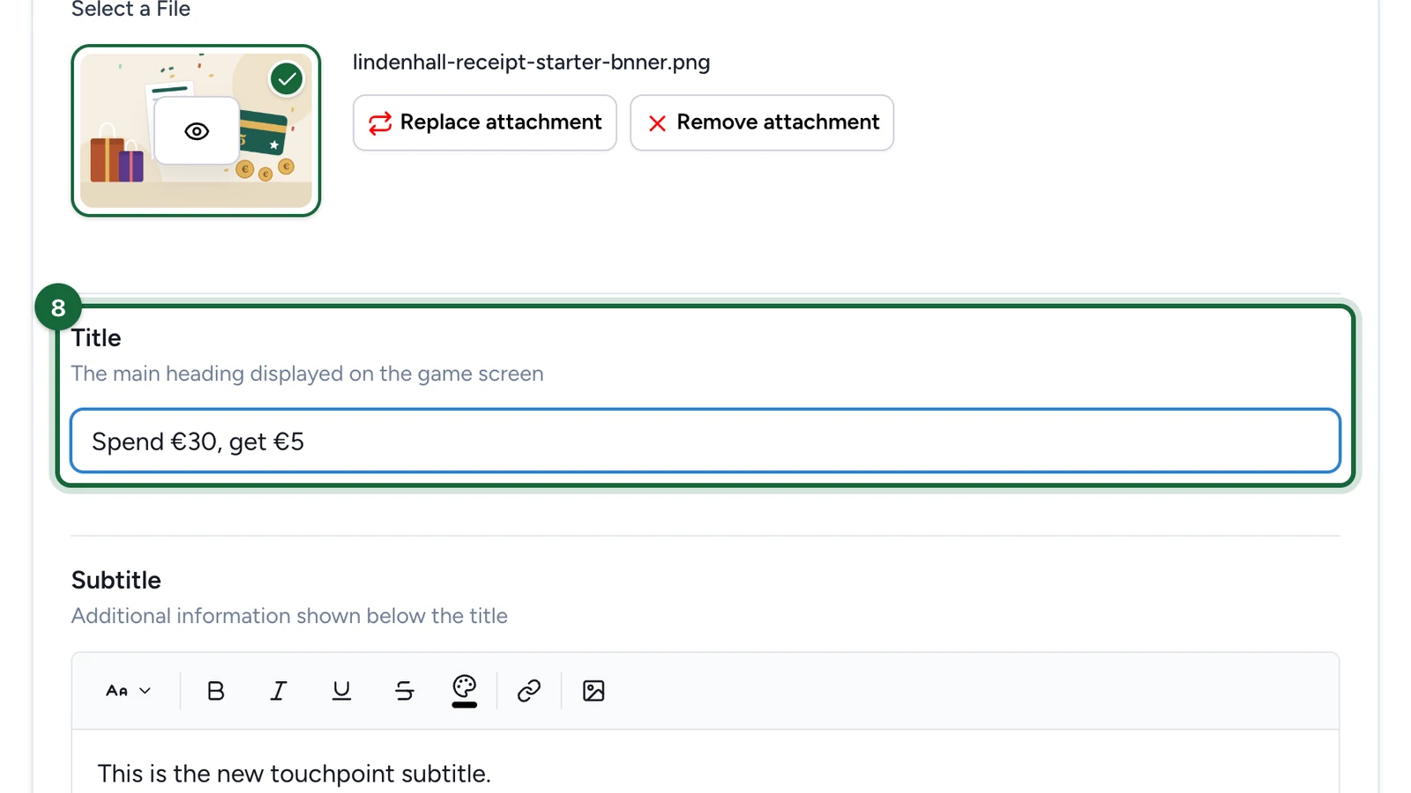Click 'Additional information shown below the title' hint
The image size is (1411, 793).
(x=289, y=616)
